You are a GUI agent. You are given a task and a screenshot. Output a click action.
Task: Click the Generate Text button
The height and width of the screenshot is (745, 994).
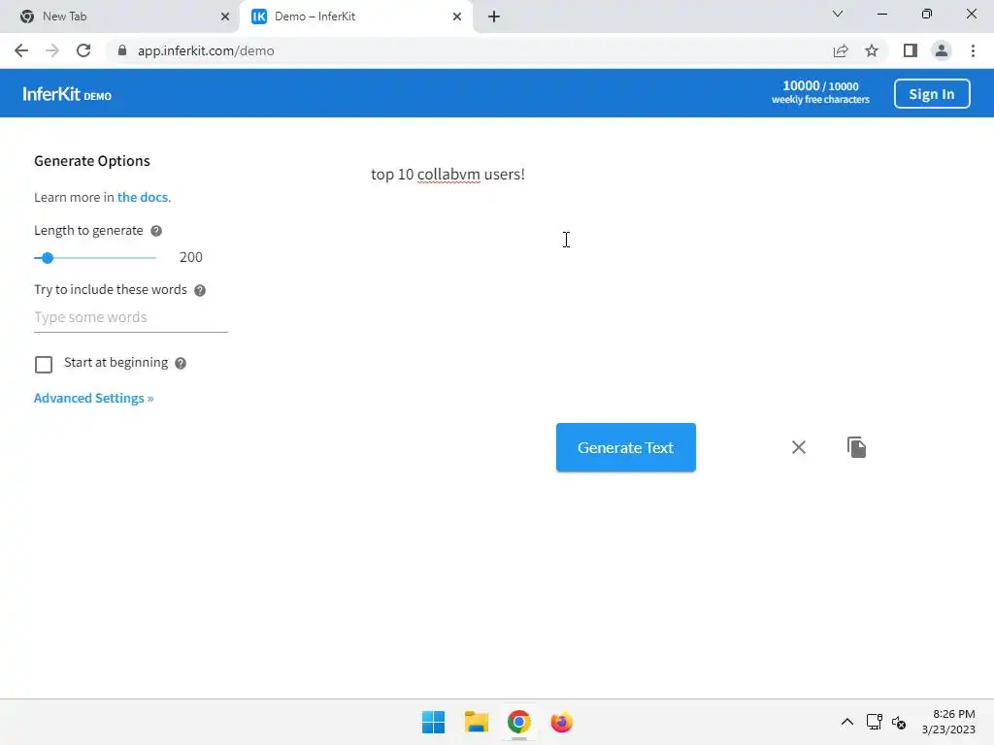[626, 447]
